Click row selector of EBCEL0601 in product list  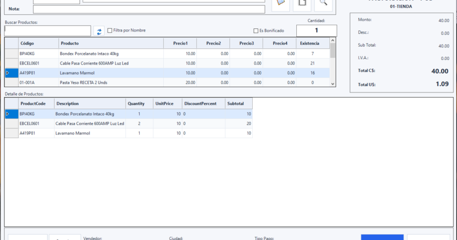(12, 63)
